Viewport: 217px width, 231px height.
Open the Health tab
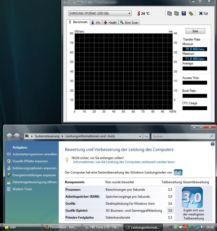pos(110,23)
